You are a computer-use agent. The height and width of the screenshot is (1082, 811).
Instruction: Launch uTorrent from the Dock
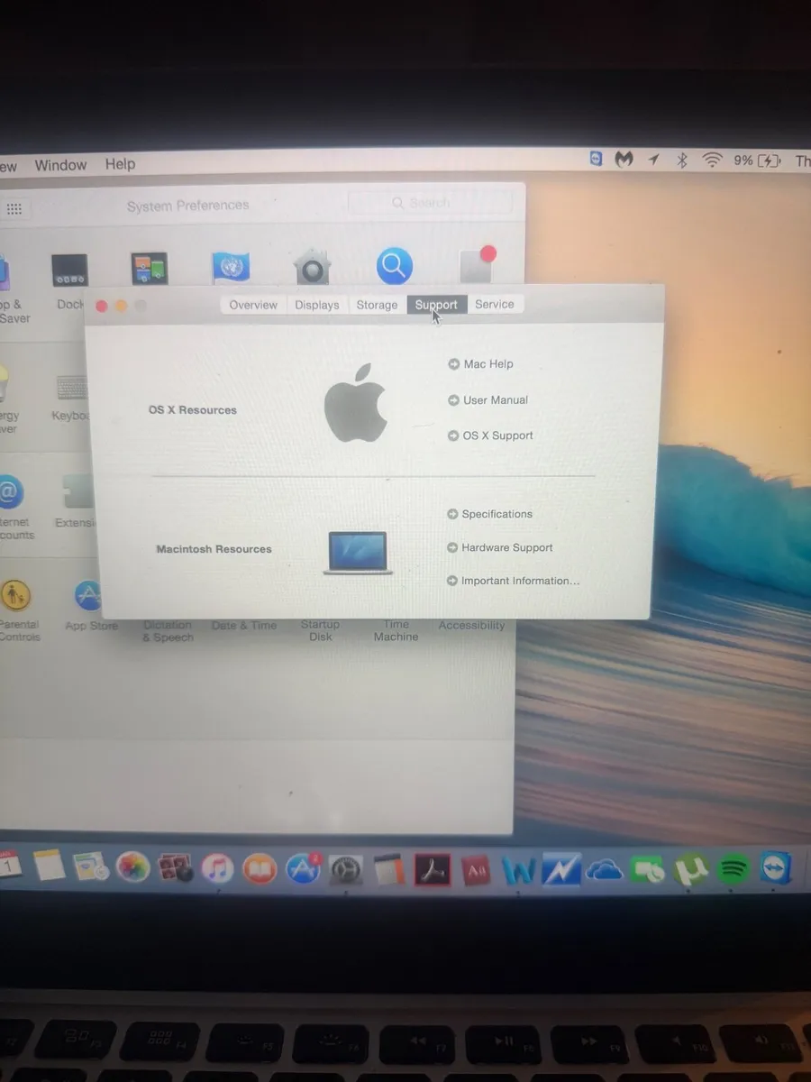coord(691,870)
